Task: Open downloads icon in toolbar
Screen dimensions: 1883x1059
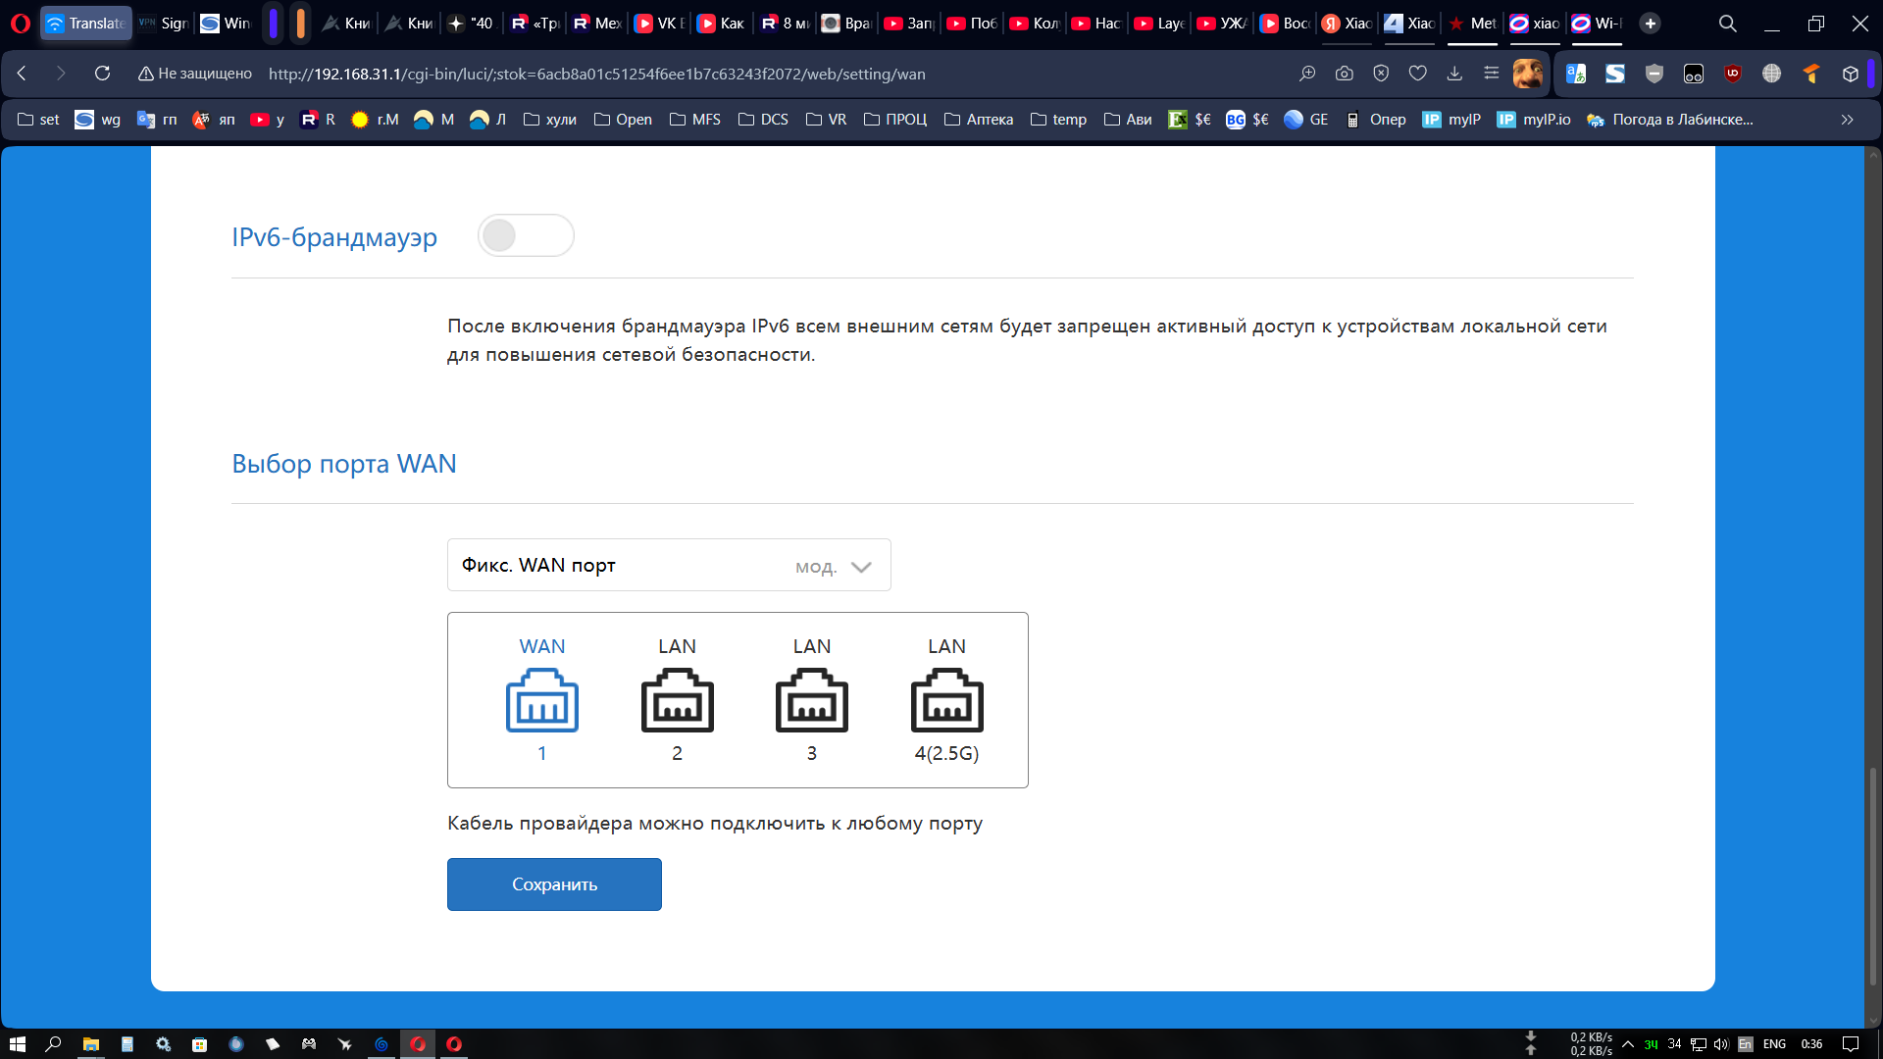Action: pos(1454,74)
